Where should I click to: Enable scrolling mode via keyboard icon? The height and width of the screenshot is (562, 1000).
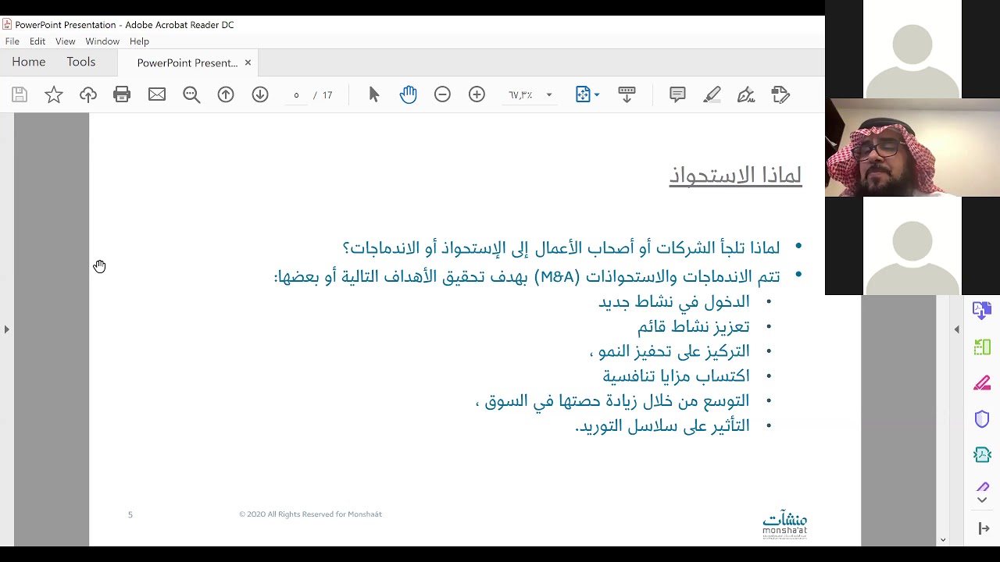(627, 94)
